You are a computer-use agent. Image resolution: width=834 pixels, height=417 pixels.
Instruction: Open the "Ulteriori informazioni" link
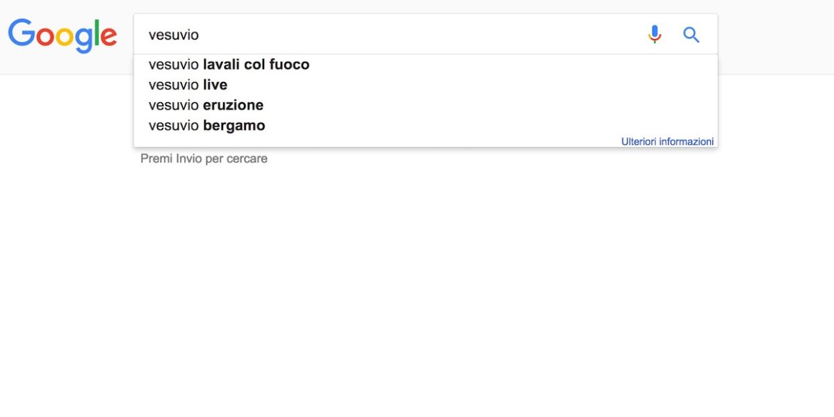667,141
